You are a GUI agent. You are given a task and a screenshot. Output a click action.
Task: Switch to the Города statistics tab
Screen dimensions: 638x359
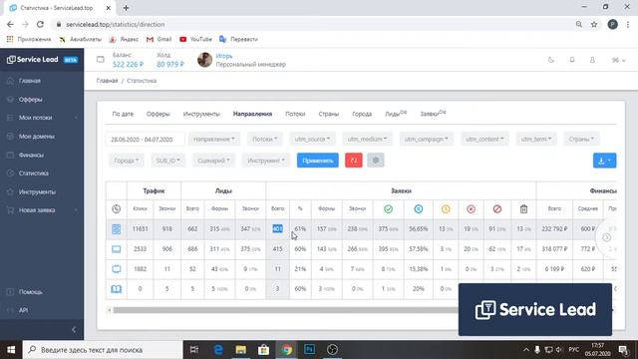point(362,114)
